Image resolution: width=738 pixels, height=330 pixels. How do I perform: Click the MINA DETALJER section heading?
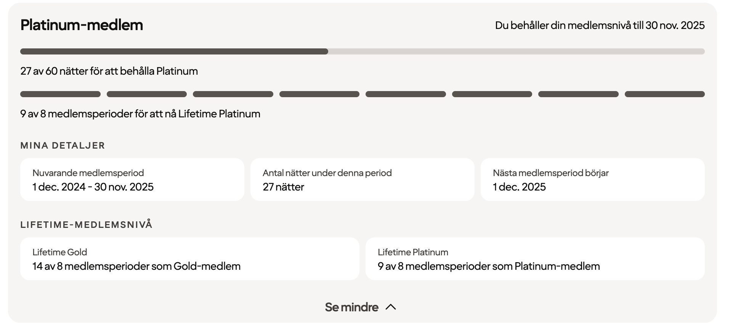coord(63,146)
